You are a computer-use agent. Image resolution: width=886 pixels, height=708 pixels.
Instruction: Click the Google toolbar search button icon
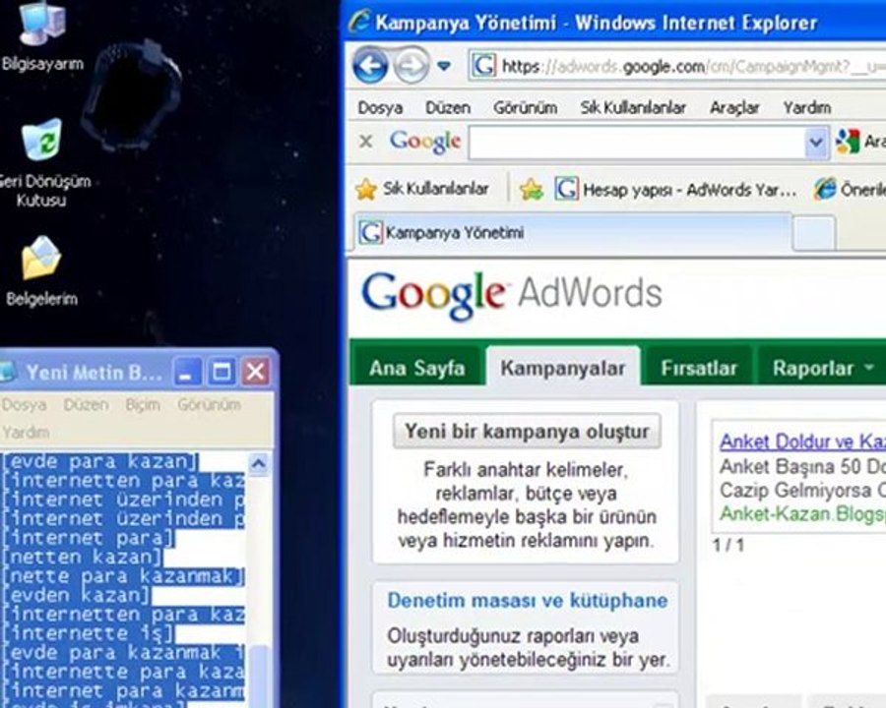[x=848, y=142]
